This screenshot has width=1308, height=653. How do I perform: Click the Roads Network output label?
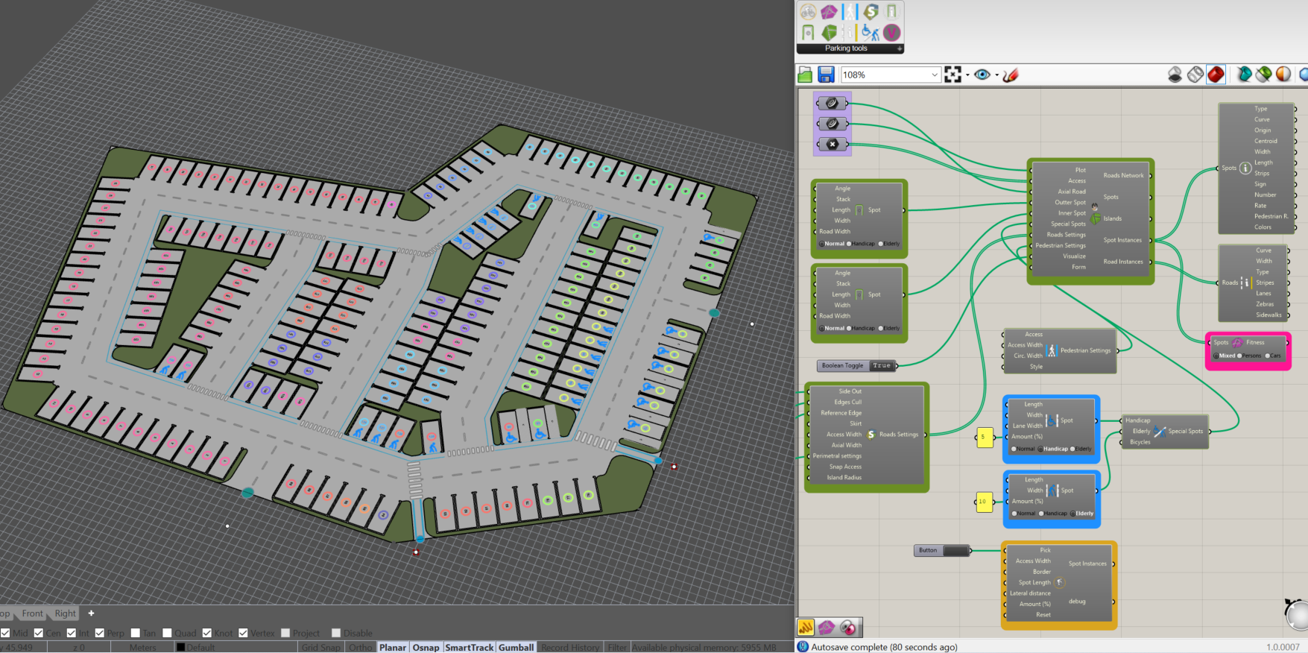pos(1123,176)
